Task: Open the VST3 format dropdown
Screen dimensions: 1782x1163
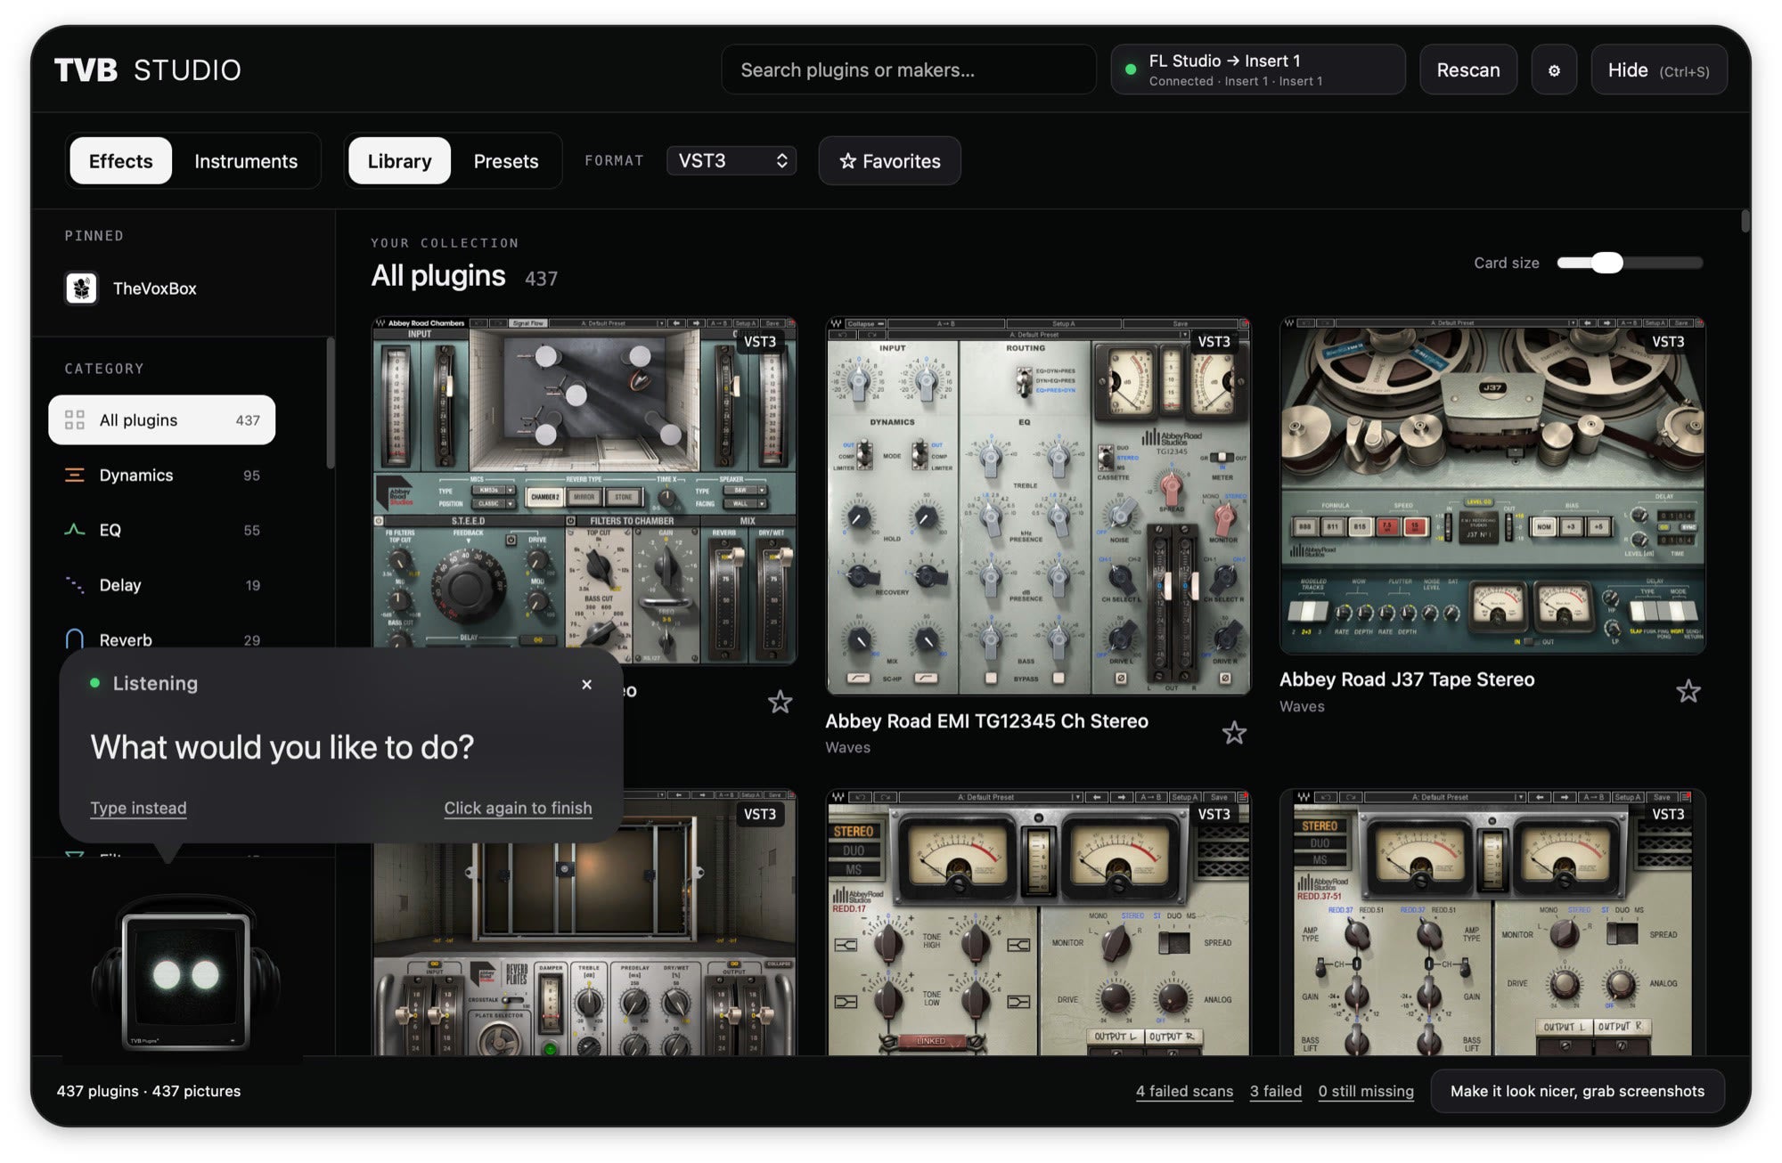Action: pos(732,160)
